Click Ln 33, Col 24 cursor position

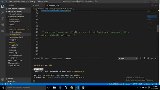(115, 84)
